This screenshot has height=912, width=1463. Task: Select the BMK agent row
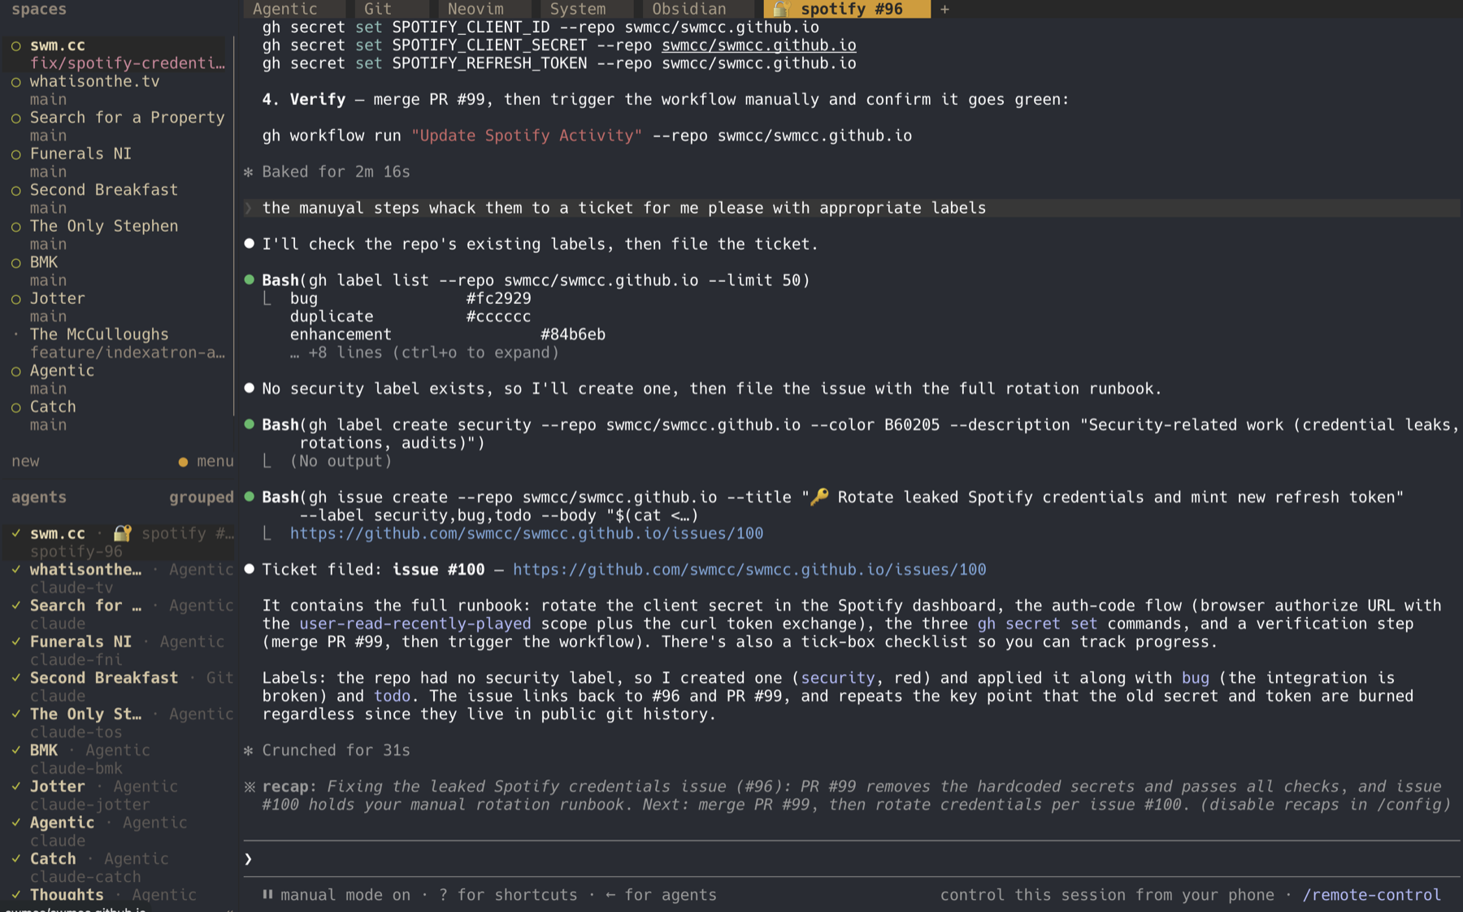[x=118, y=758]
